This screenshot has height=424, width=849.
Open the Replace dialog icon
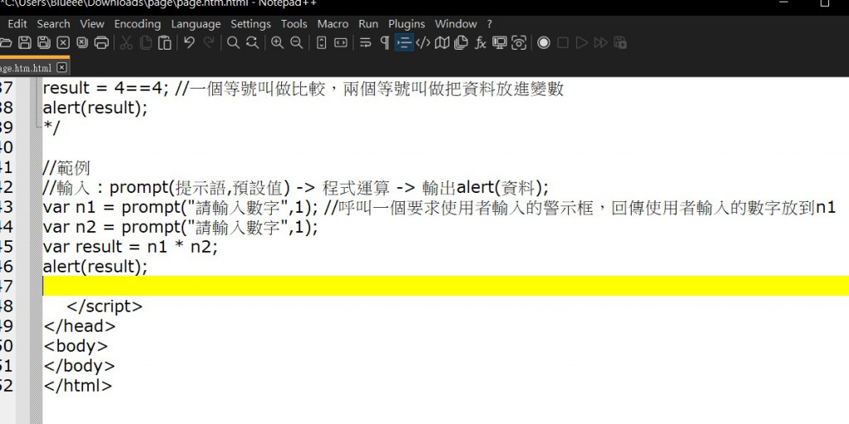click(252, 43)
